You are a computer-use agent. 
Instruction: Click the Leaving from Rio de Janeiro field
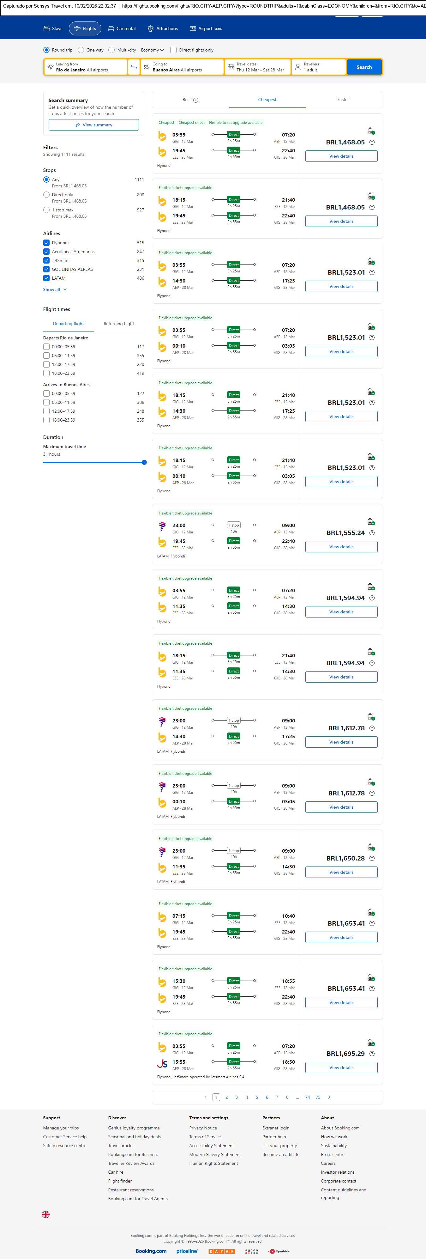click(86, 67)
